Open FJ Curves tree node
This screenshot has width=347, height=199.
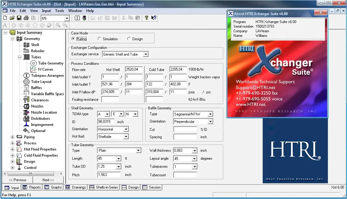pyautogui.click(x=46, y=69)
